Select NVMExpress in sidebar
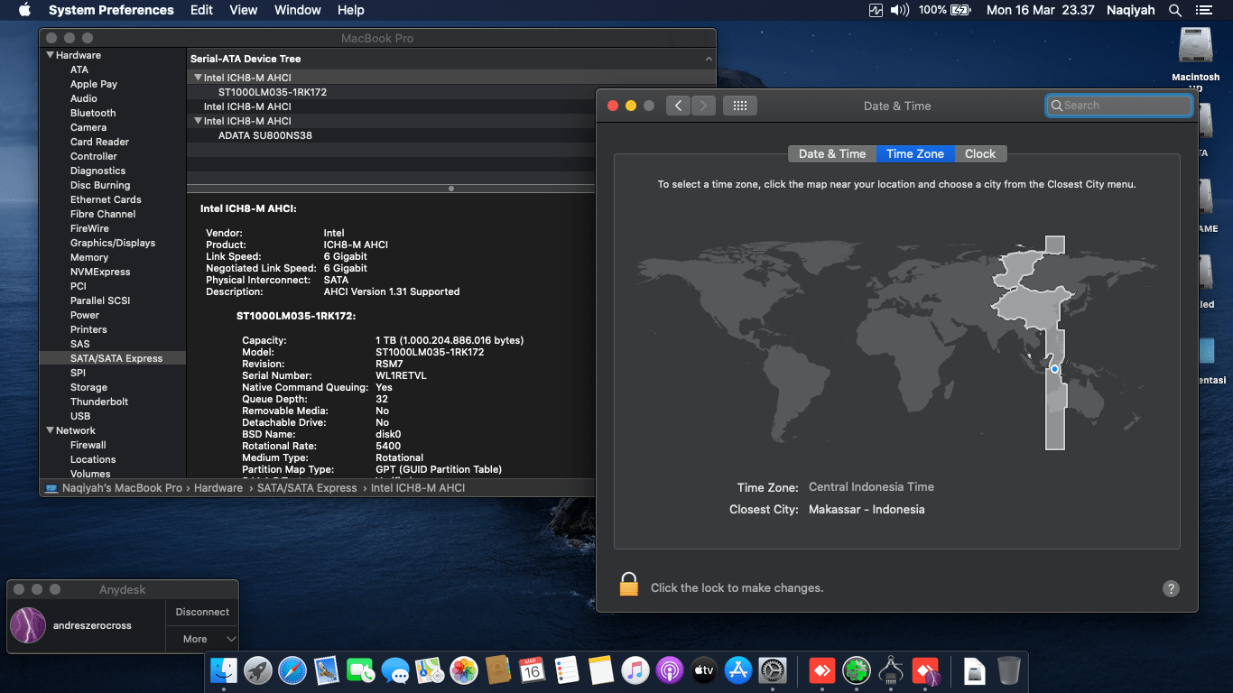 pyautogui.click(x=100, y=272)
